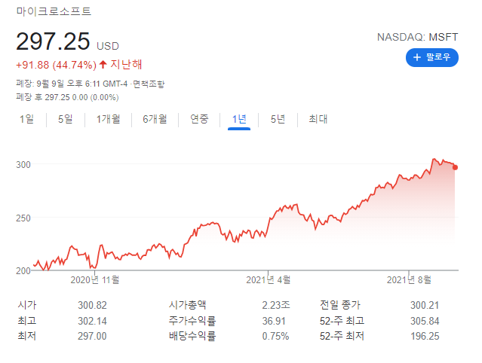Select the active 1년 tab

point(239,119)
